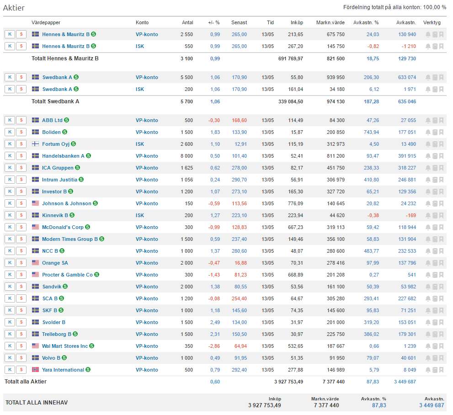Image resolution: width=453 pixels, height=415 pixels.
Task: Click the green S badge beside SKF B
Action: pyautogui.click(x=61, y=310)
